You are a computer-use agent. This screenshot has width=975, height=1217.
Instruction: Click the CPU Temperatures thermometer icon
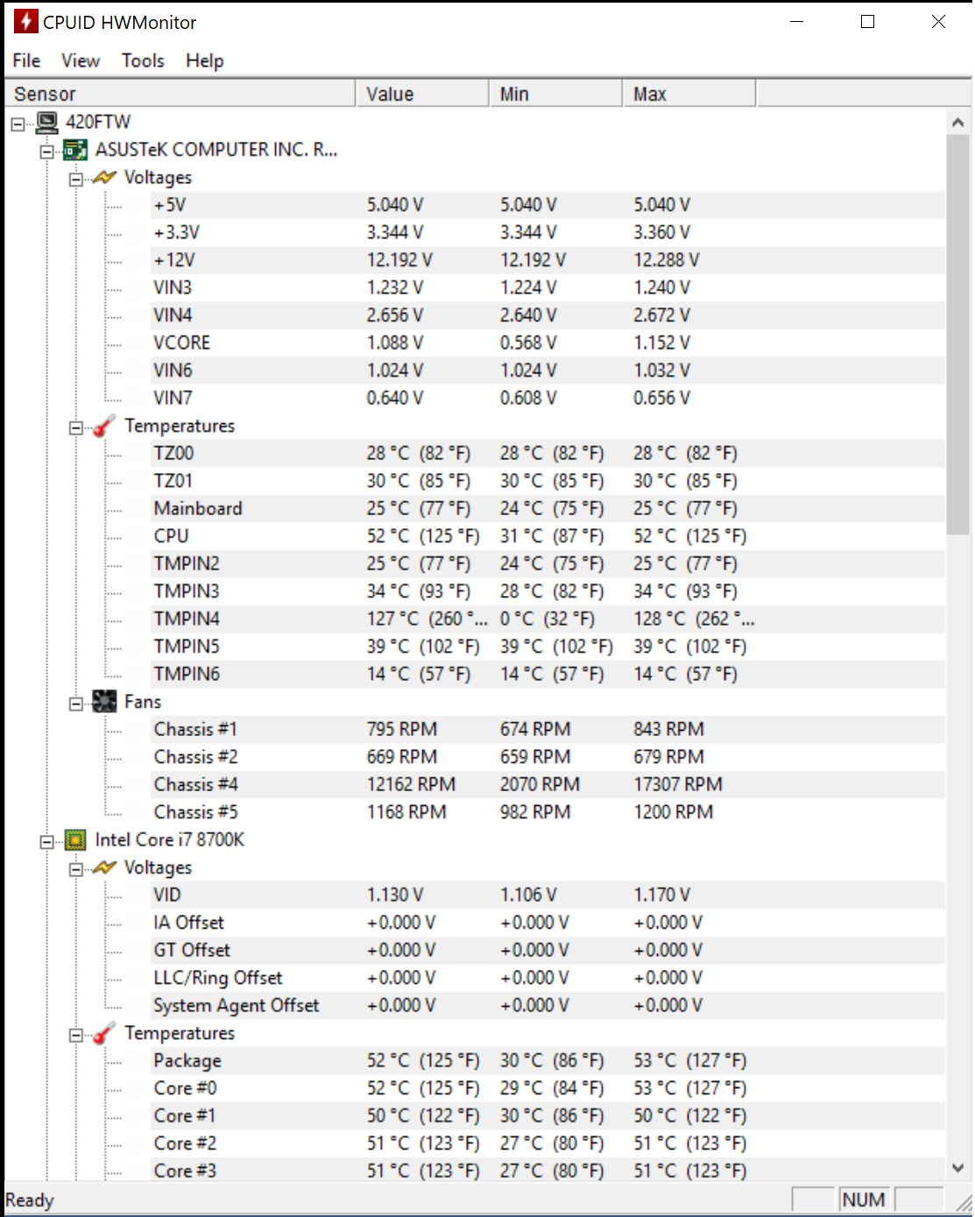pos(104,1034)
